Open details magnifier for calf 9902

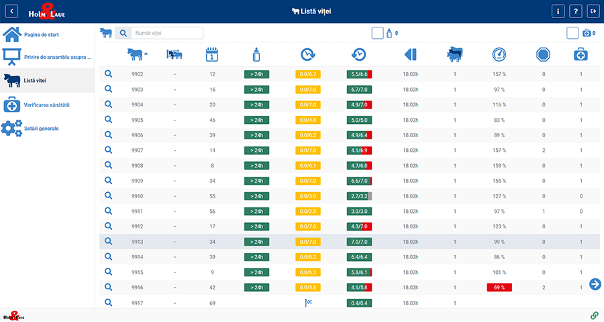[x=109, y=74]
